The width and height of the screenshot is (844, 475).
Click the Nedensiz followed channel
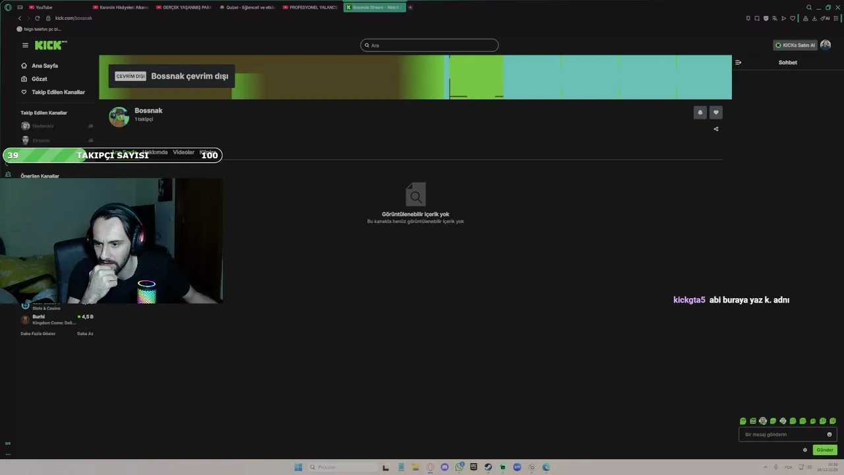click(x=56, y=126)
